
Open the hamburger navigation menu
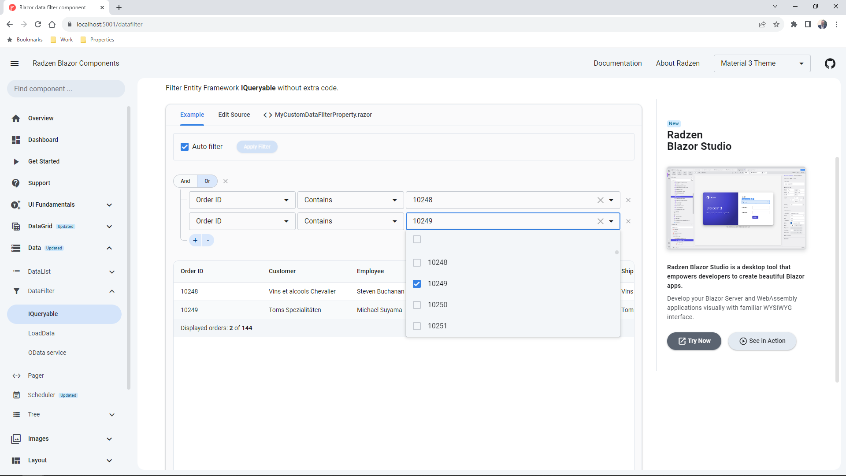pyautogui.click(x=15, y=63)
